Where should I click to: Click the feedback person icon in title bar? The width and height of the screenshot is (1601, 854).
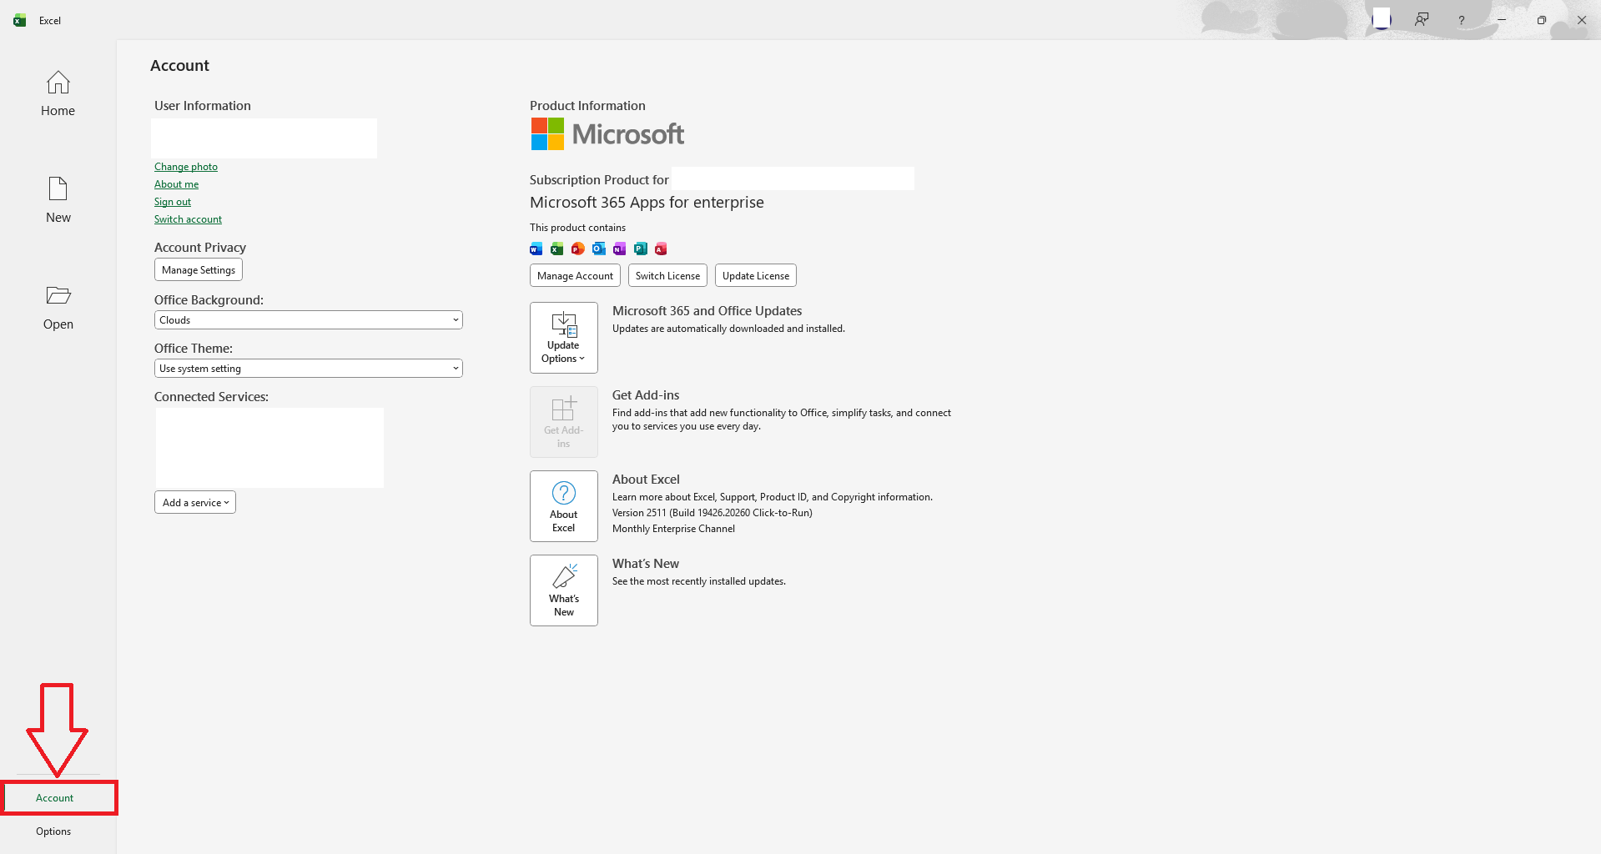click(x=1422, y=20)
